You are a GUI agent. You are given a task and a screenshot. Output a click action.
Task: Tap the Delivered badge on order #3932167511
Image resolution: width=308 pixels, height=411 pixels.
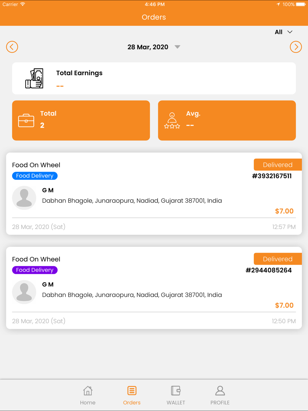pyautogui.click(x=278, y=165)
